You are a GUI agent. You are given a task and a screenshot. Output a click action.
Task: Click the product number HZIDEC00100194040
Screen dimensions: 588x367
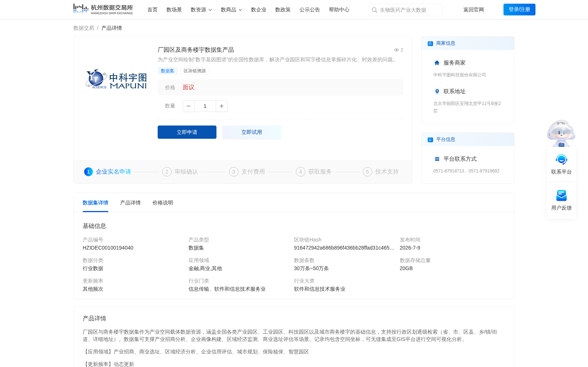tap(108, 248)
